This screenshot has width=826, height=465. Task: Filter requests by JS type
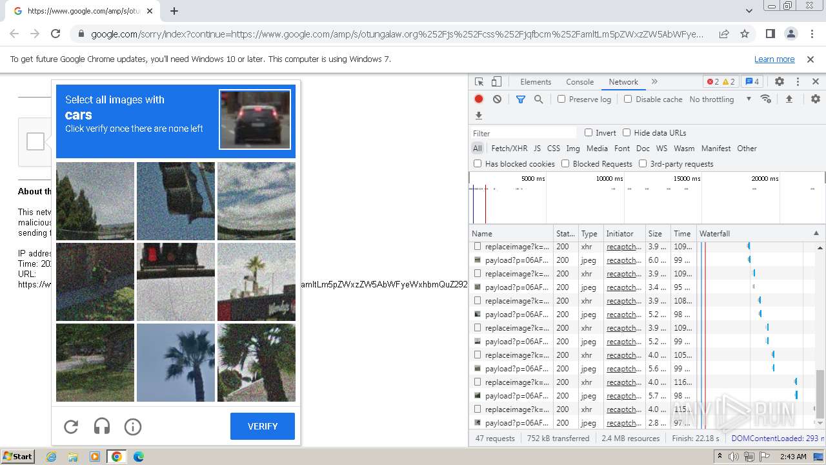pyautogui.click(x=537, y=148)
